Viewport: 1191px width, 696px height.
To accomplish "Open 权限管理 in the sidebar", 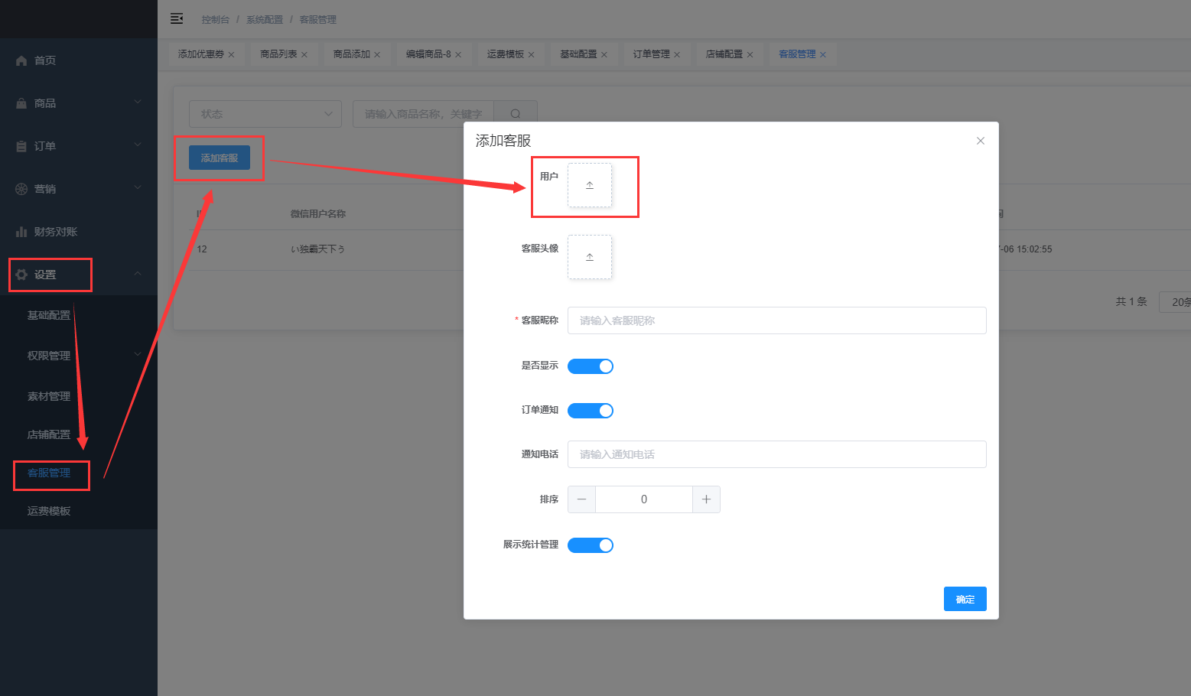I will [49, 356].
